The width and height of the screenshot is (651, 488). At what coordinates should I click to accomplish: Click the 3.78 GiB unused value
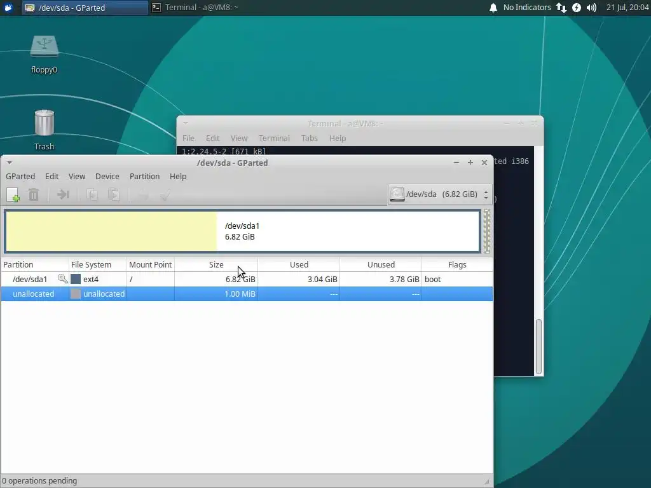404,280
